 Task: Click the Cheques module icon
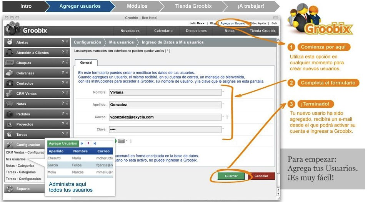[10, 63]
